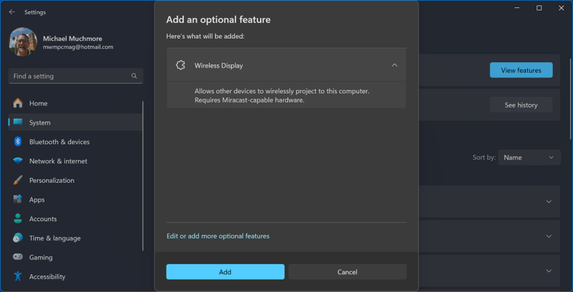This screenshot has width=573, height=292.
Task: Click the System monitor icon
Action: click(x=17, y=122)
